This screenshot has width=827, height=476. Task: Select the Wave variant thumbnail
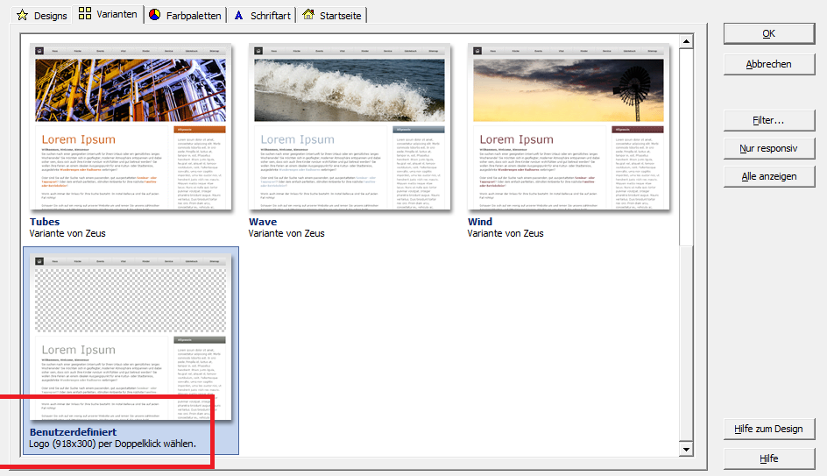350,126
